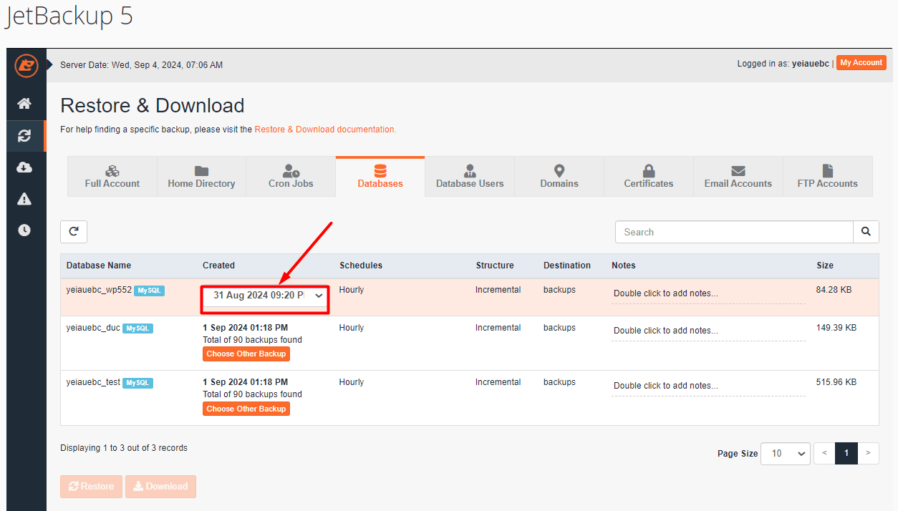Viewport: 898px width, 511px height.
Task: Click the MySQL badge next to yeiauebc_test
Action: (x=137, y=383)
